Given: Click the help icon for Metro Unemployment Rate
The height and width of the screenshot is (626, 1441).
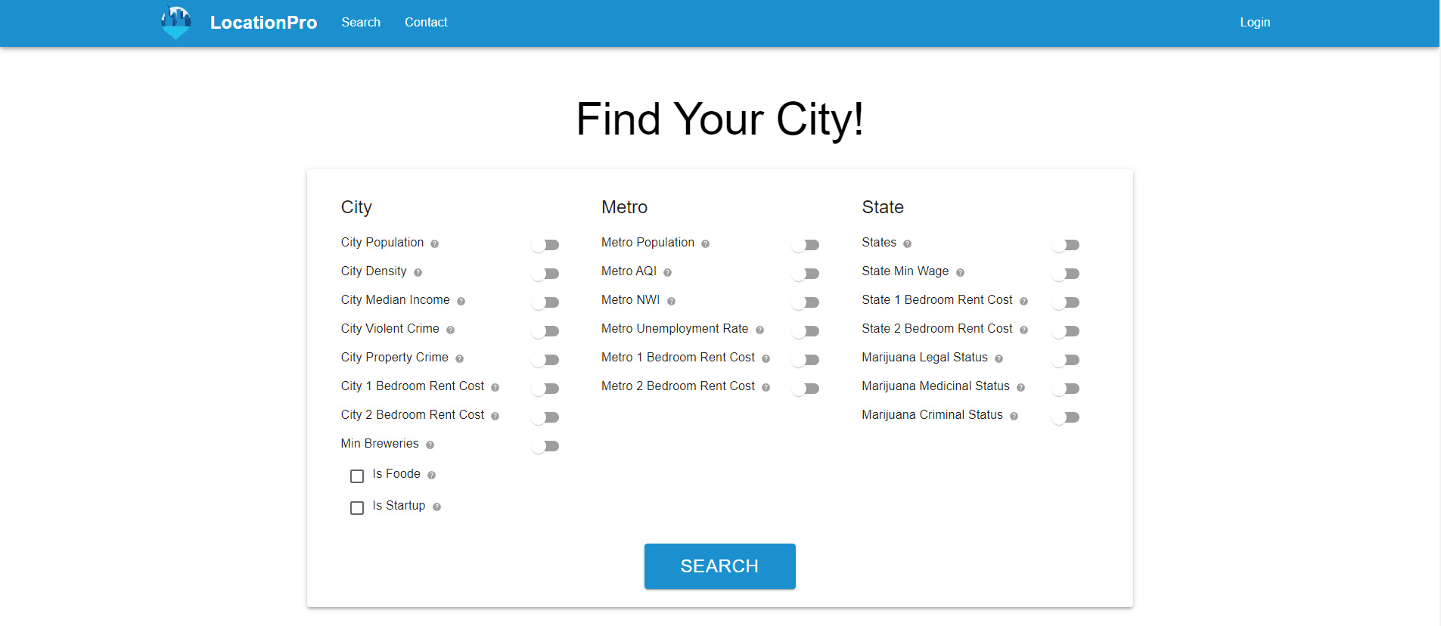Looking at the screenshot, I should point(759,330).
